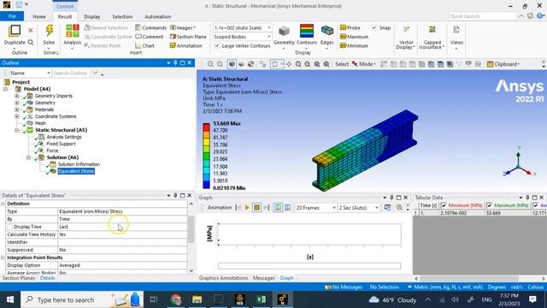Click the Details panel vertical scrollbar
This screenshot has width=547, height=308.
pos(191,229)
